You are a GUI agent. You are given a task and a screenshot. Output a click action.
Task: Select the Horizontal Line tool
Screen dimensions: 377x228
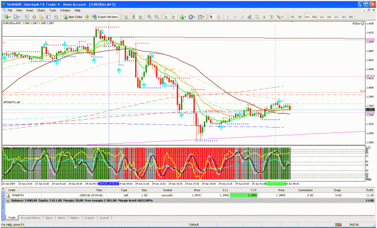235,17
